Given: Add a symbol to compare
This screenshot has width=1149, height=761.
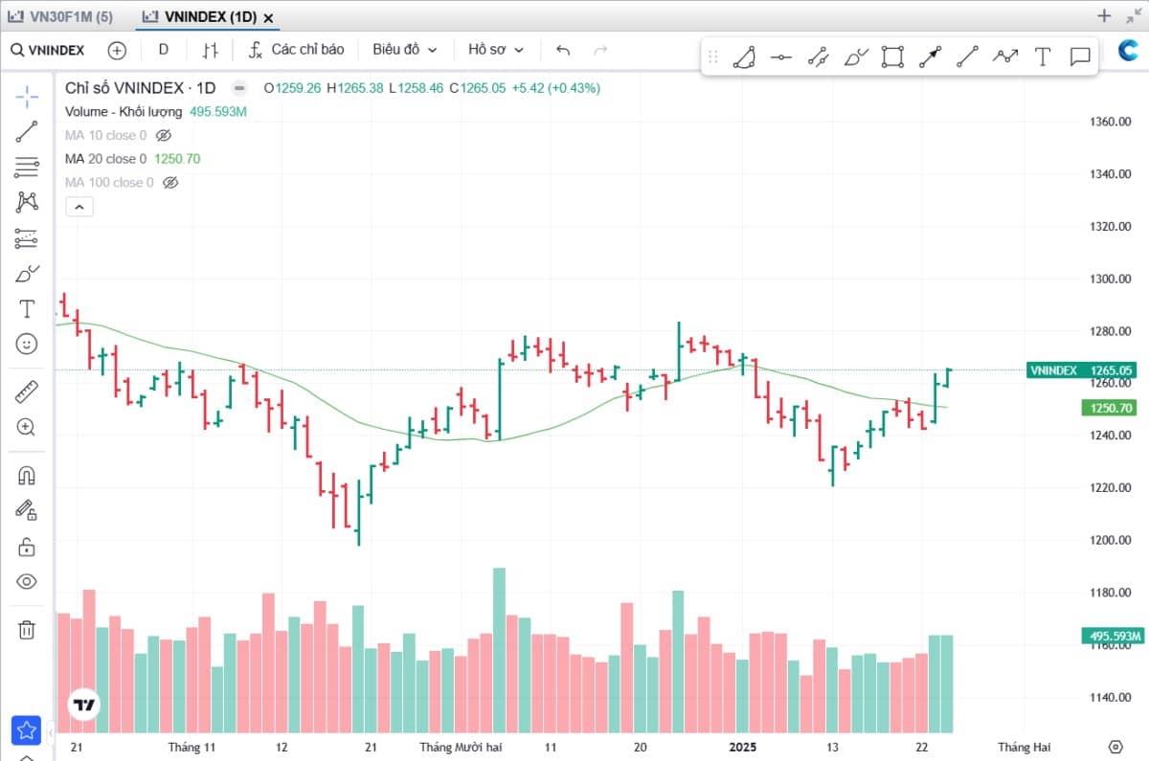Looking at the screenshot, I should [x=117, y=50].
